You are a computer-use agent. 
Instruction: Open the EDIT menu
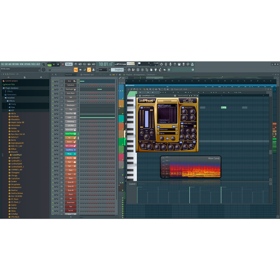[x=6, y=64]
